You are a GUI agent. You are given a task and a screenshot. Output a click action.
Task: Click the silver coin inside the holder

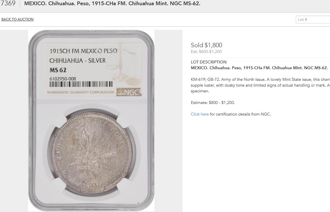click(x=91, y=153)
